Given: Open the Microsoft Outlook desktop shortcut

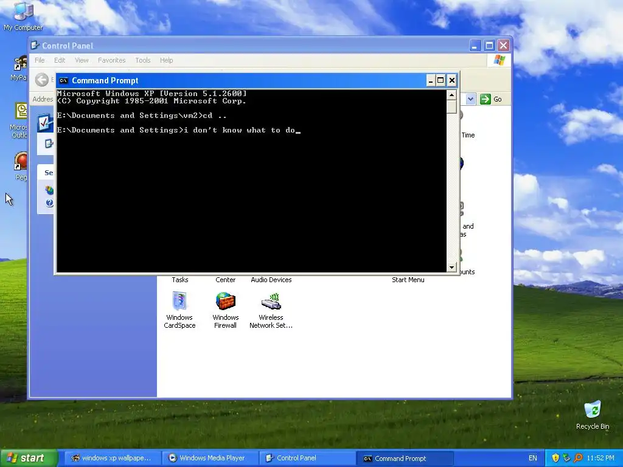Looking at the screenshot, I should tap(20, 120).
